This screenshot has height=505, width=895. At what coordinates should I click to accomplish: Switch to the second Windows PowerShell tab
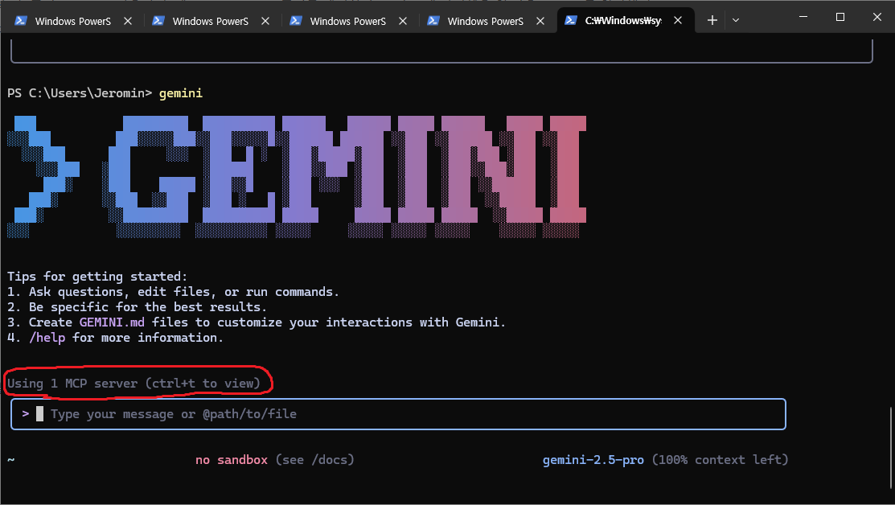[210, 21]
